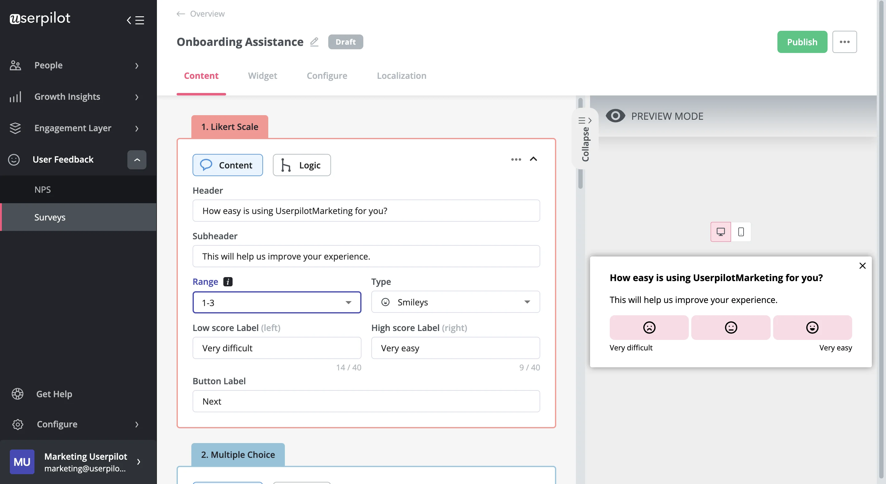Select the 2. Multiple Choice label
886x484 pixels.
238,454
